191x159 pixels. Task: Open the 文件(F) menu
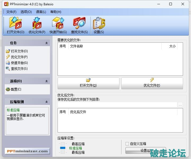tap(11, 12)
